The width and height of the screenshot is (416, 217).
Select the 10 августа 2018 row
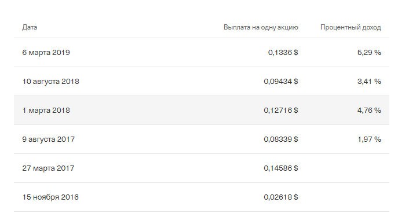tap(202, 82)
